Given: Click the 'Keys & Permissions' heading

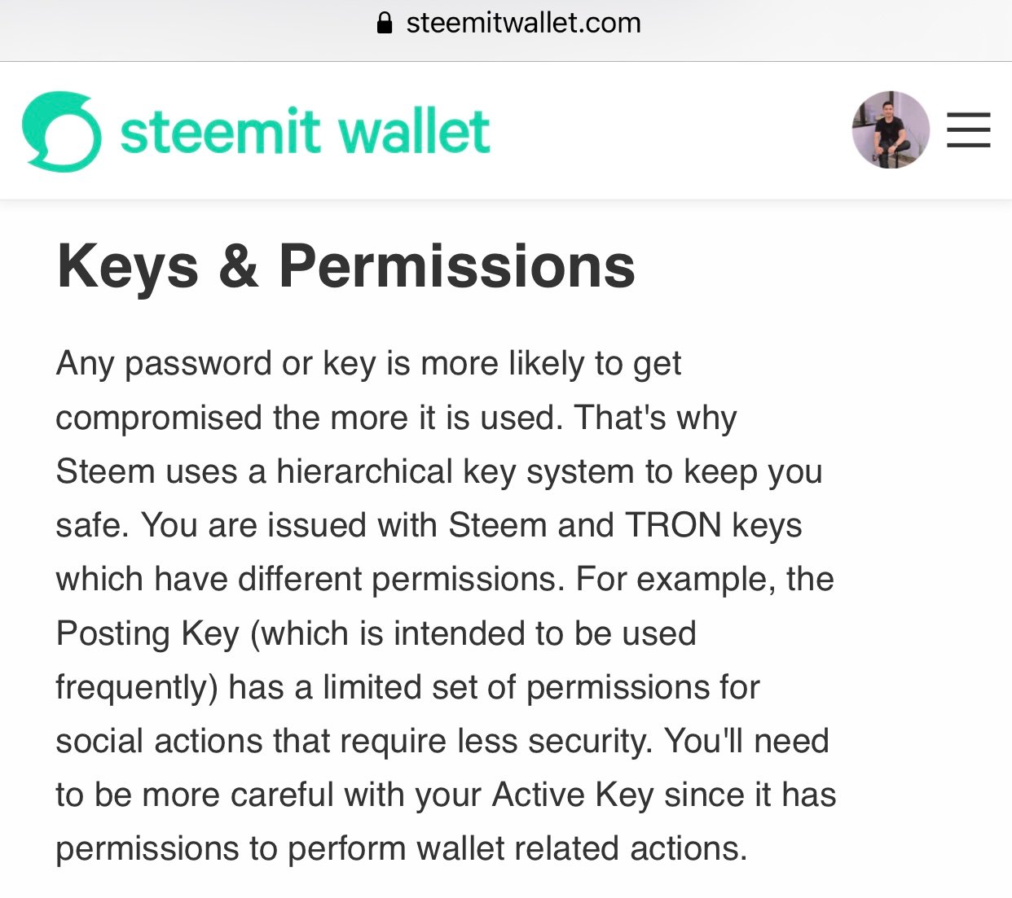Looking at the screenshot, I should tap(345, 265).
